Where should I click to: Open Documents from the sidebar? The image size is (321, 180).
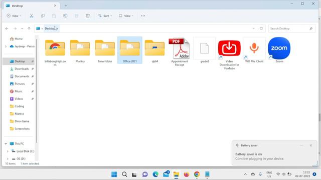(x=22, y=76)
